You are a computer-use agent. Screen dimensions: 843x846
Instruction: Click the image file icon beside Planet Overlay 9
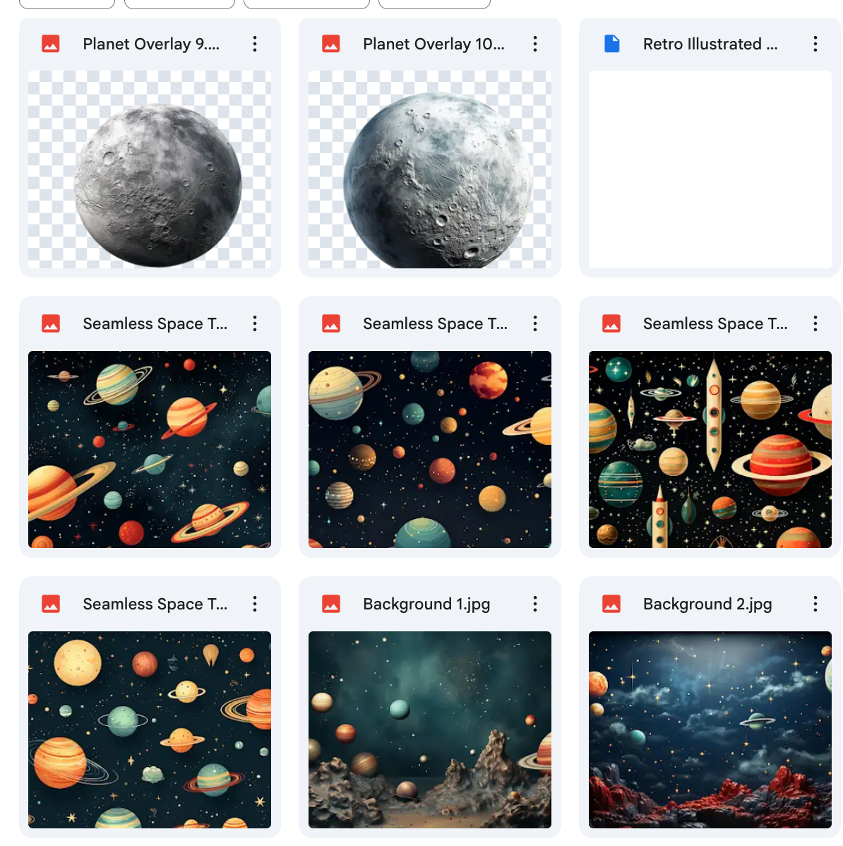51,44
